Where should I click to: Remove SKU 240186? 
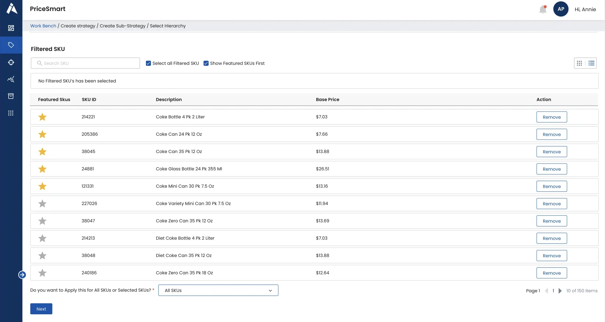tap(552, 273)
